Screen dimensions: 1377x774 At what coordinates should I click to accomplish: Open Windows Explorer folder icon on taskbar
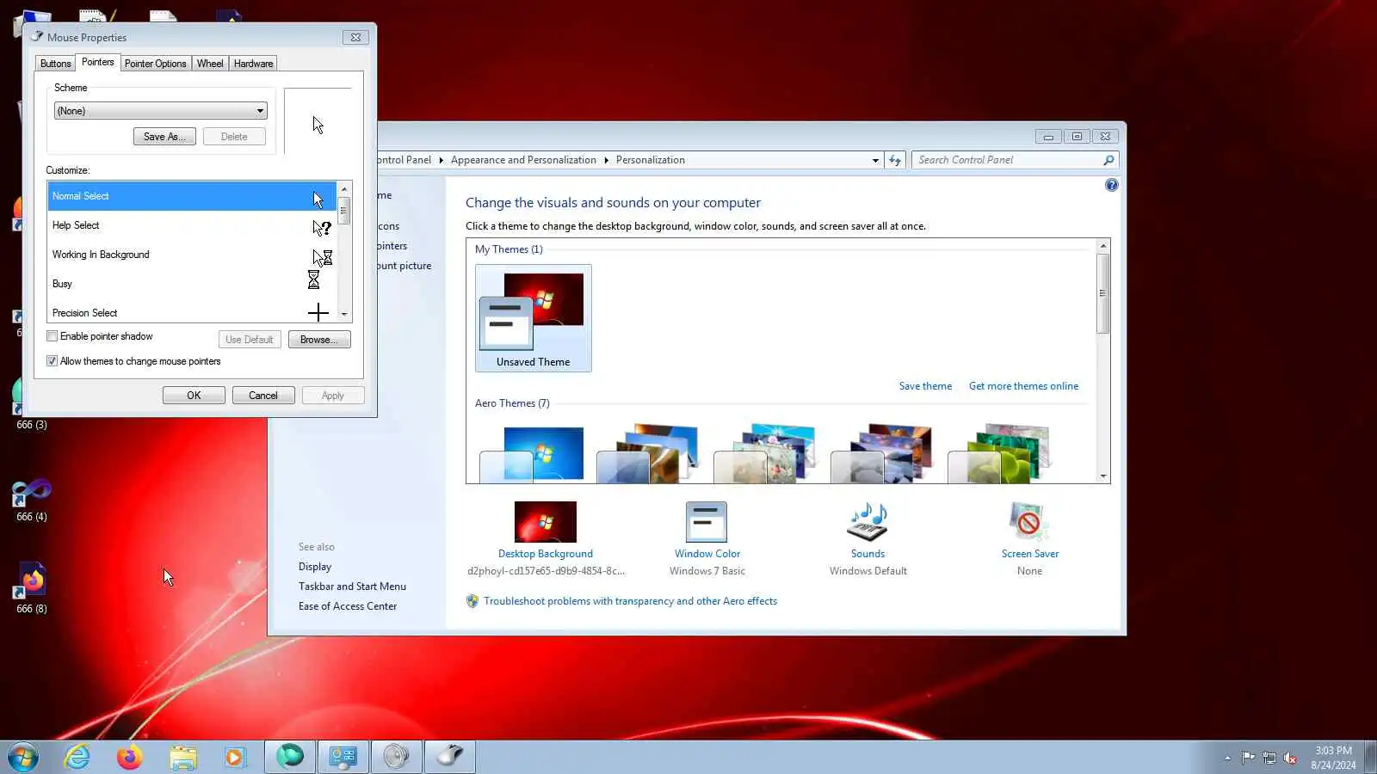coord(182,757)
